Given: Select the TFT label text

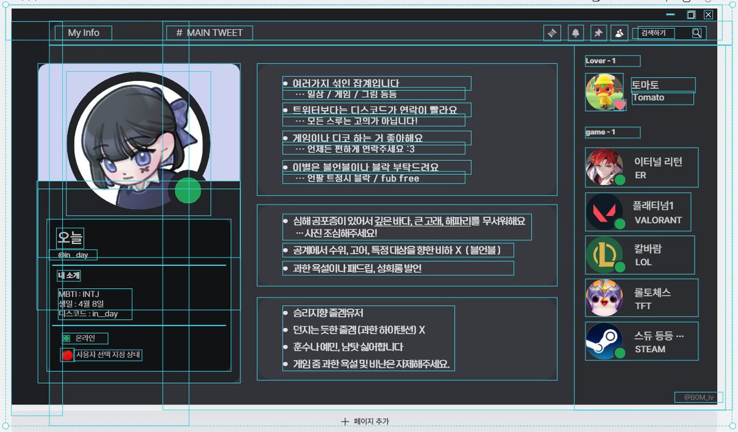Looking at the screenshot, I should (643, 306).
